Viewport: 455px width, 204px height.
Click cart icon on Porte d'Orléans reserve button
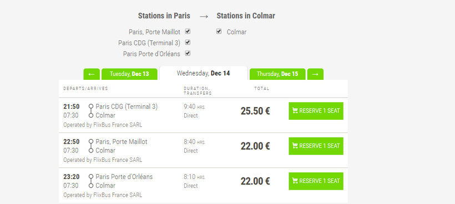coord(295,181)
